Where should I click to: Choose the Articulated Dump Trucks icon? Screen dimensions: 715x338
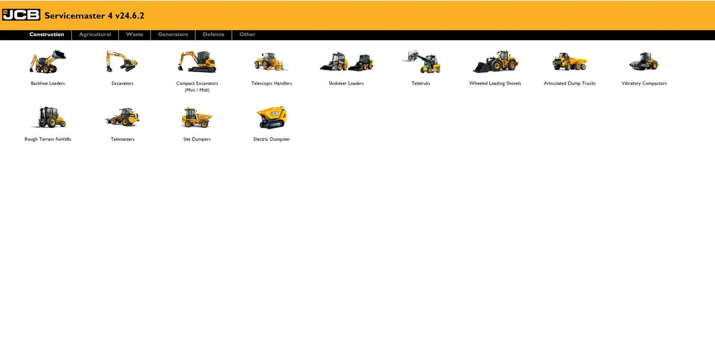[x=570, y=62]
